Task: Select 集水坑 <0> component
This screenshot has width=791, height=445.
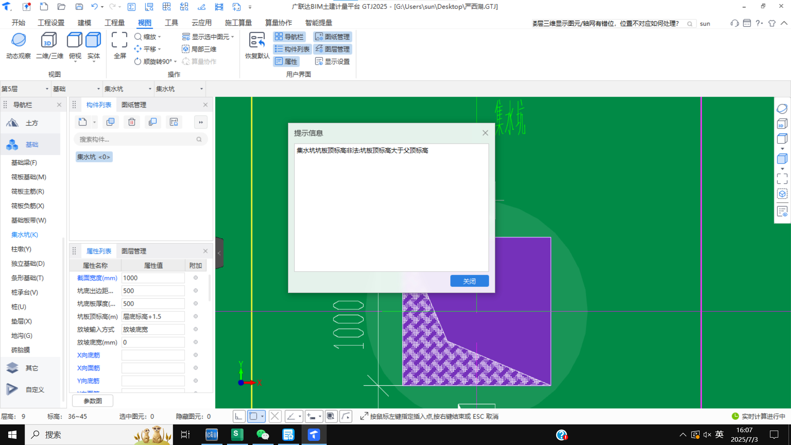Action: click(94, 157)
